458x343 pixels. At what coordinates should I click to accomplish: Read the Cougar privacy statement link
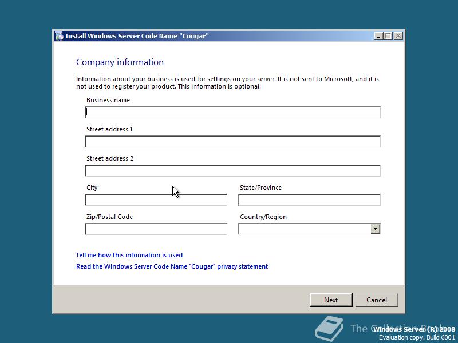pos(172,266)
